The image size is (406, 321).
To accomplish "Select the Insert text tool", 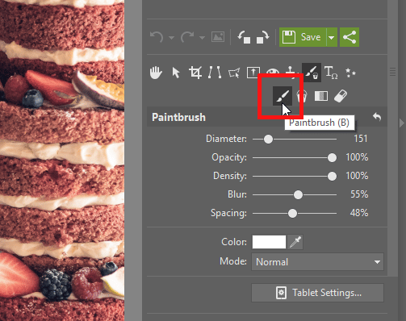I will click(331, 73).
